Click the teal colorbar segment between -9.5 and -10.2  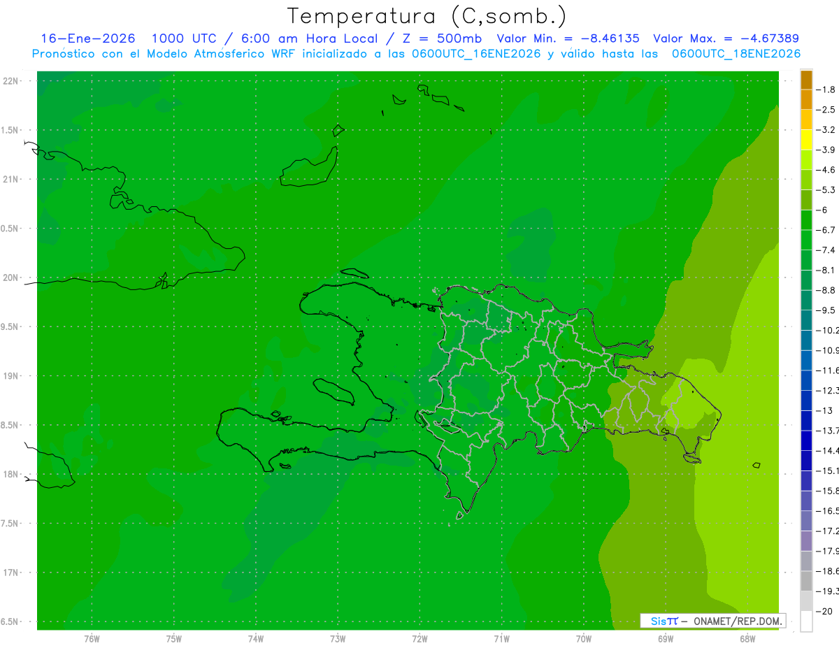coord(807,320)
